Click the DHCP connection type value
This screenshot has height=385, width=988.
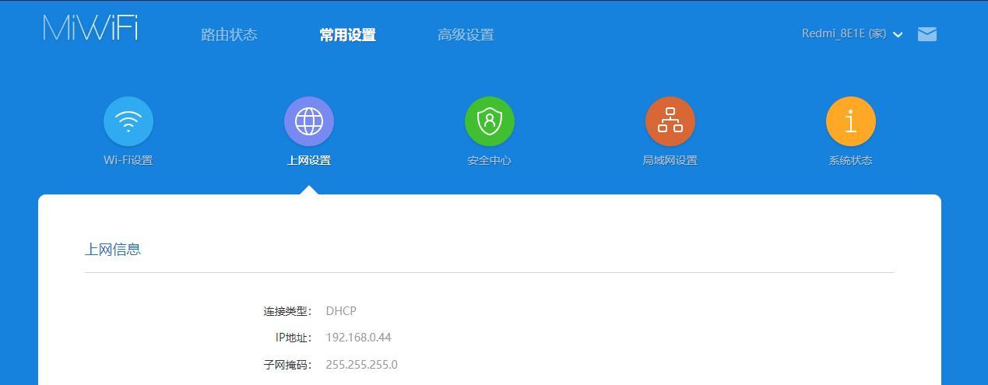(x=341, y=311)
